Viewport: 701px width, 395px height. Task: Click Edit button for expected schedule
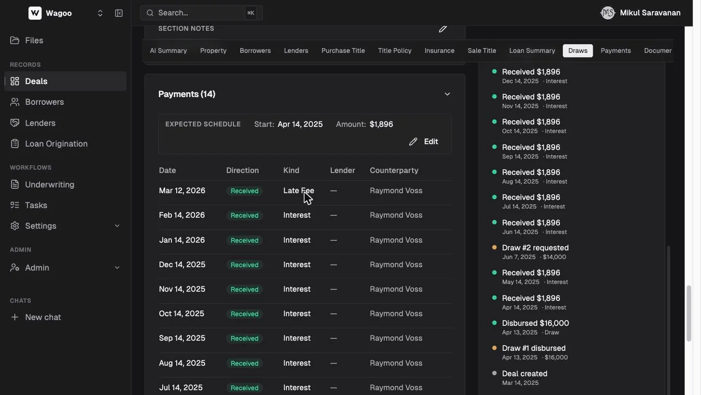(424, 142)
